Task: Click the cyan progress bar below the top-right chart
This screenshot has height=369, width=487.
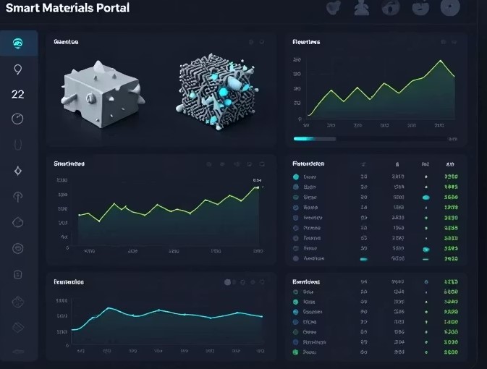Action: [x=314, y=138]
